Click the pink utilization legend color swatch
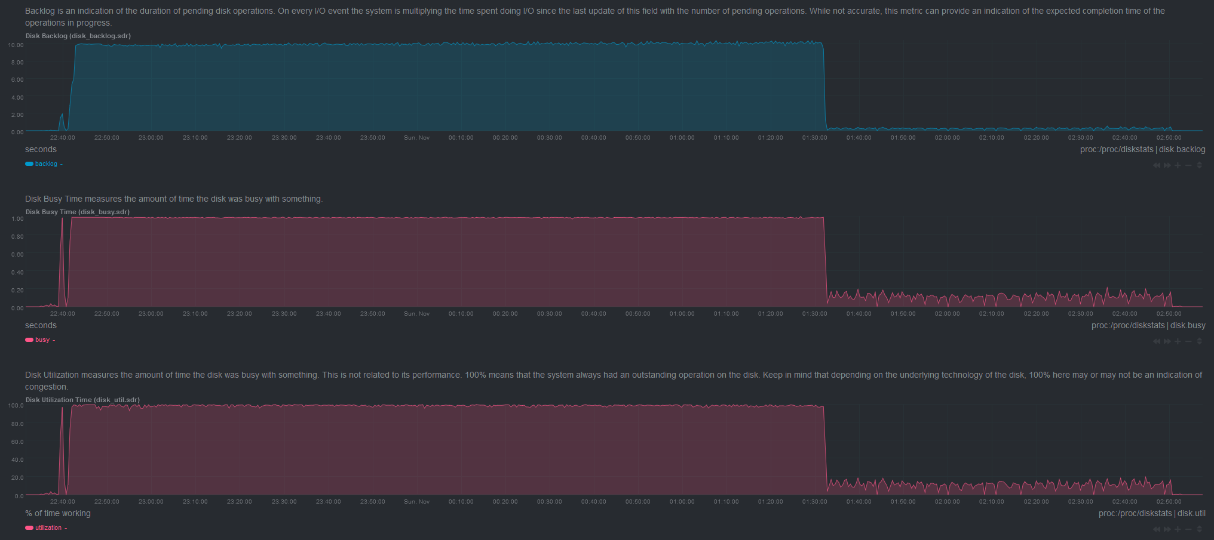Viewport: 1214px width, 540px height. click(x=29, y=527)
